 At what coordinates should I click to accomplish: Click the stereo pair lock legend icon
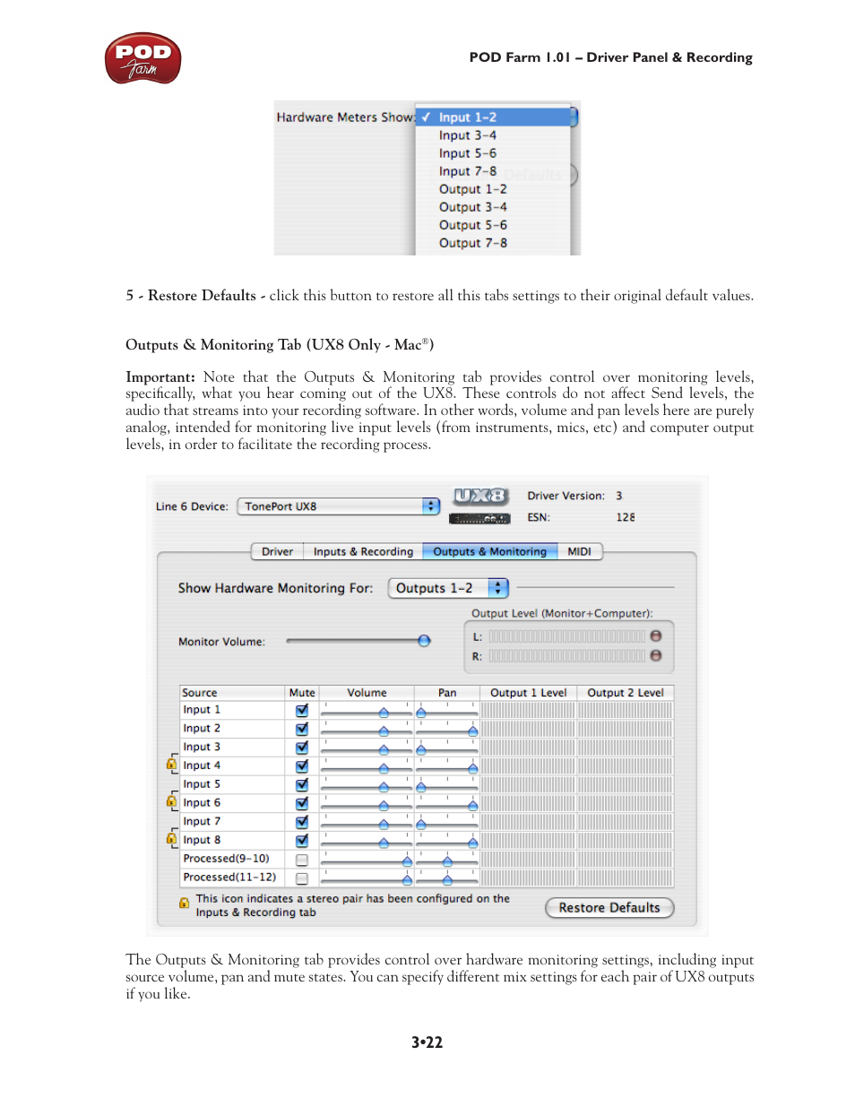[x=184, y=903]
